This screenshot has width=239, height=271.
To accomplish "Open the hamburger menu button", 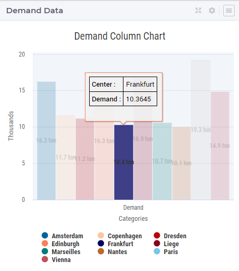I will click(x=229, y=11).
